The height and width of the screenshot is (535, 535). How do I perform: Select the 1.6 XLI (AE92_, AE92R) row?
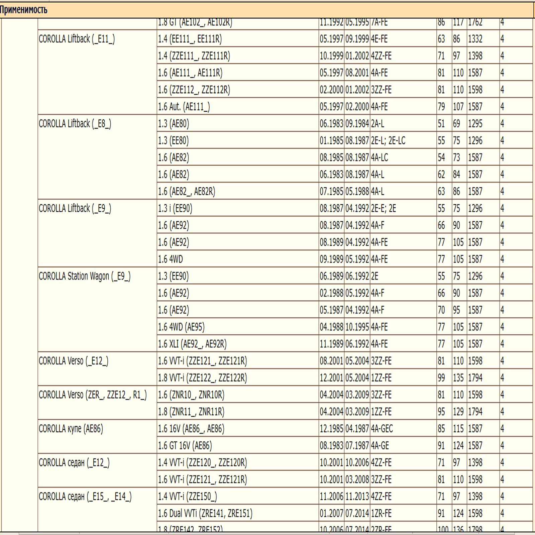tap(192, 344)
